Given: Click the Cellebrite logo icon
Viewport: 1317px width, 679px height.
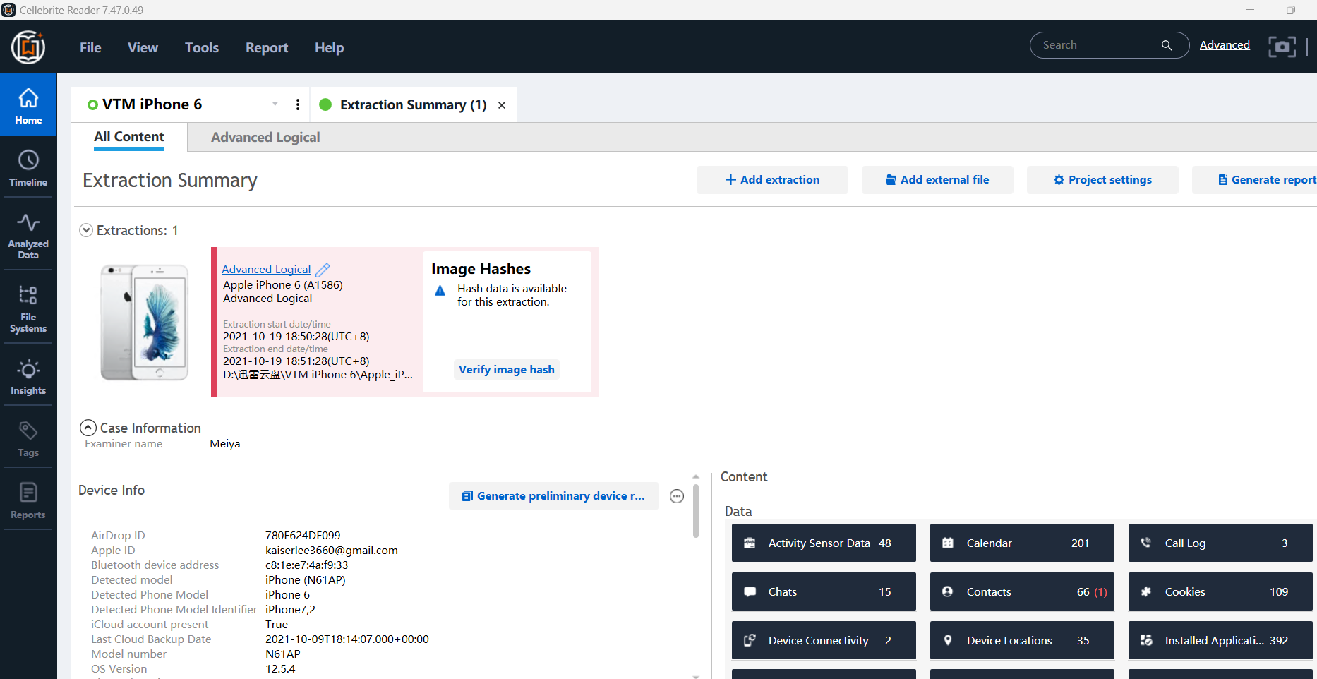Looking at the screenshot, I should coord(28,47).
